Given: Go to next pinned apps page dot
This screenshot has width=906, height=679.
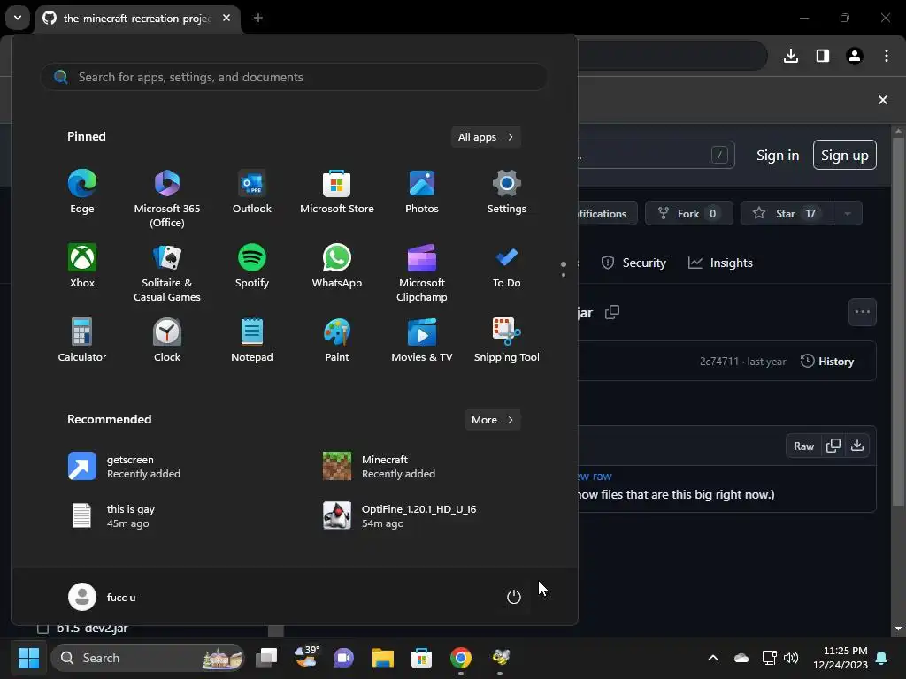Looking at the screenshot, I should [x=564, y=275].
